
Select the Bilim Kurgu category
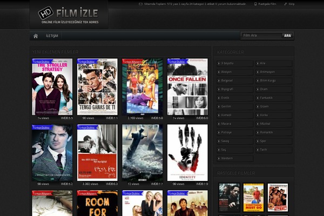click(274, 80)
